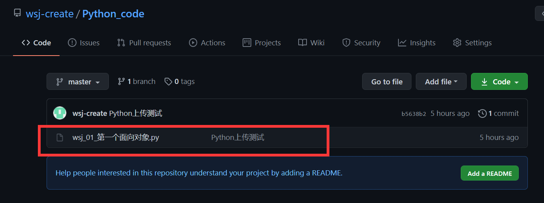Screen dimensions: 544x203
Task: Click the Settings gear icon
Action: click(457, 43)
